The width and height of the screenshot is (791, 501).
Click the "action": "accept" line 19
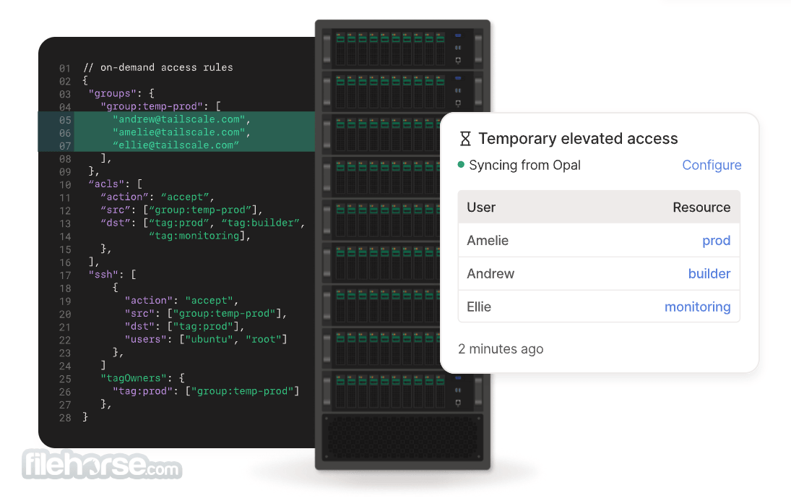(x=181, y=301)
